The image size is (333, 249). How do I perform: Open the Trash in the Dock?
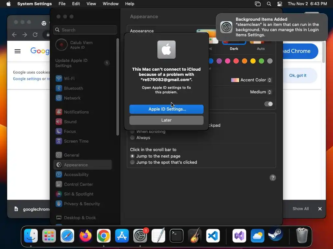click(302, 236)
